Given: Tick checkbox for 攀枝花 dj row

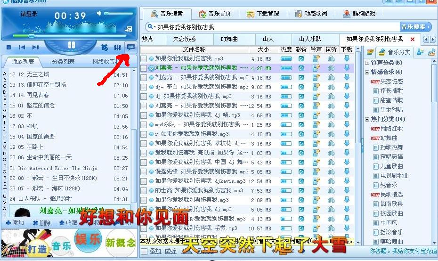Looking at the screenshot, I should pos(144,144).
